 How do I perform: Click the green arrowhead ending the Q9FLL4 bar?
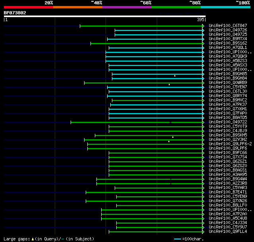click(203, 232)
